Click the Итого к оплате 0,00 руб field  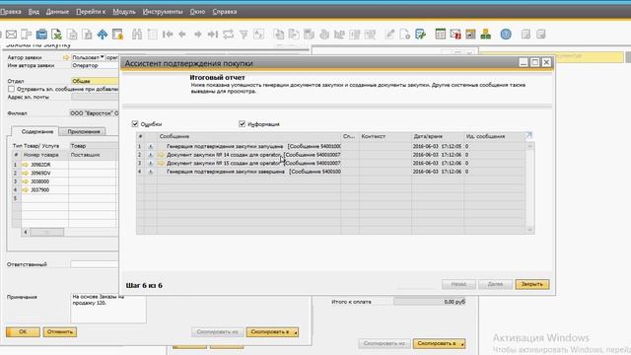click(430, 302)
